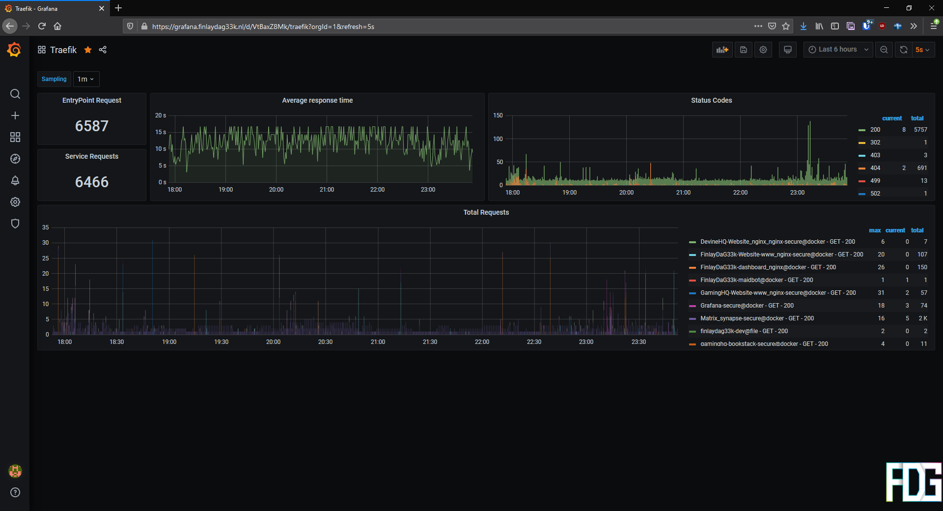Unstar the Traefik dashboard
This screenshot has width=943, height=511.
(88, 50)
